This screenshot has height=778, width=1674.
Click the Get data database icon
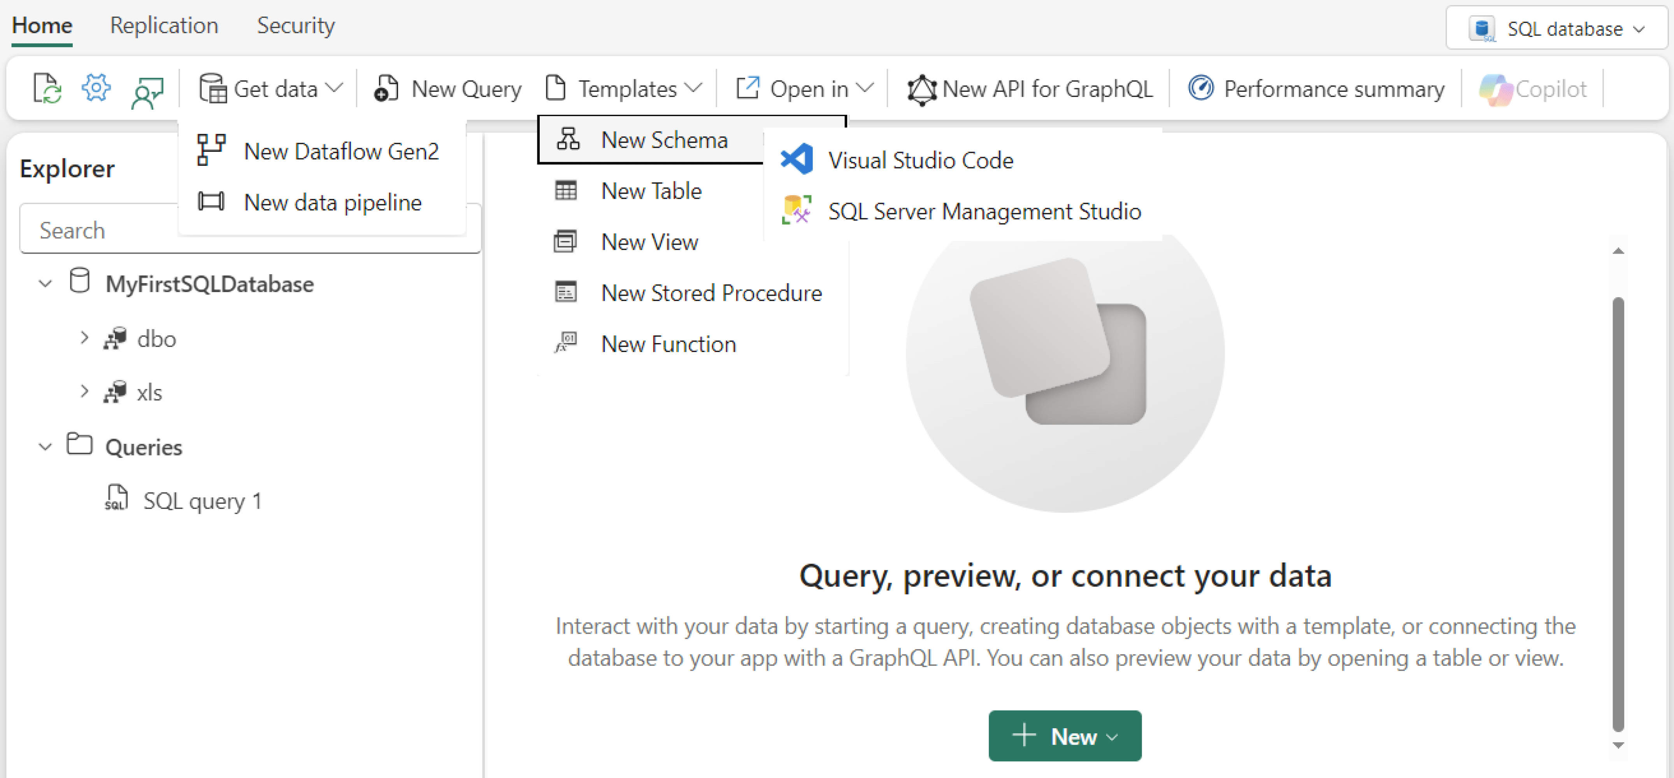pos(212,88)
